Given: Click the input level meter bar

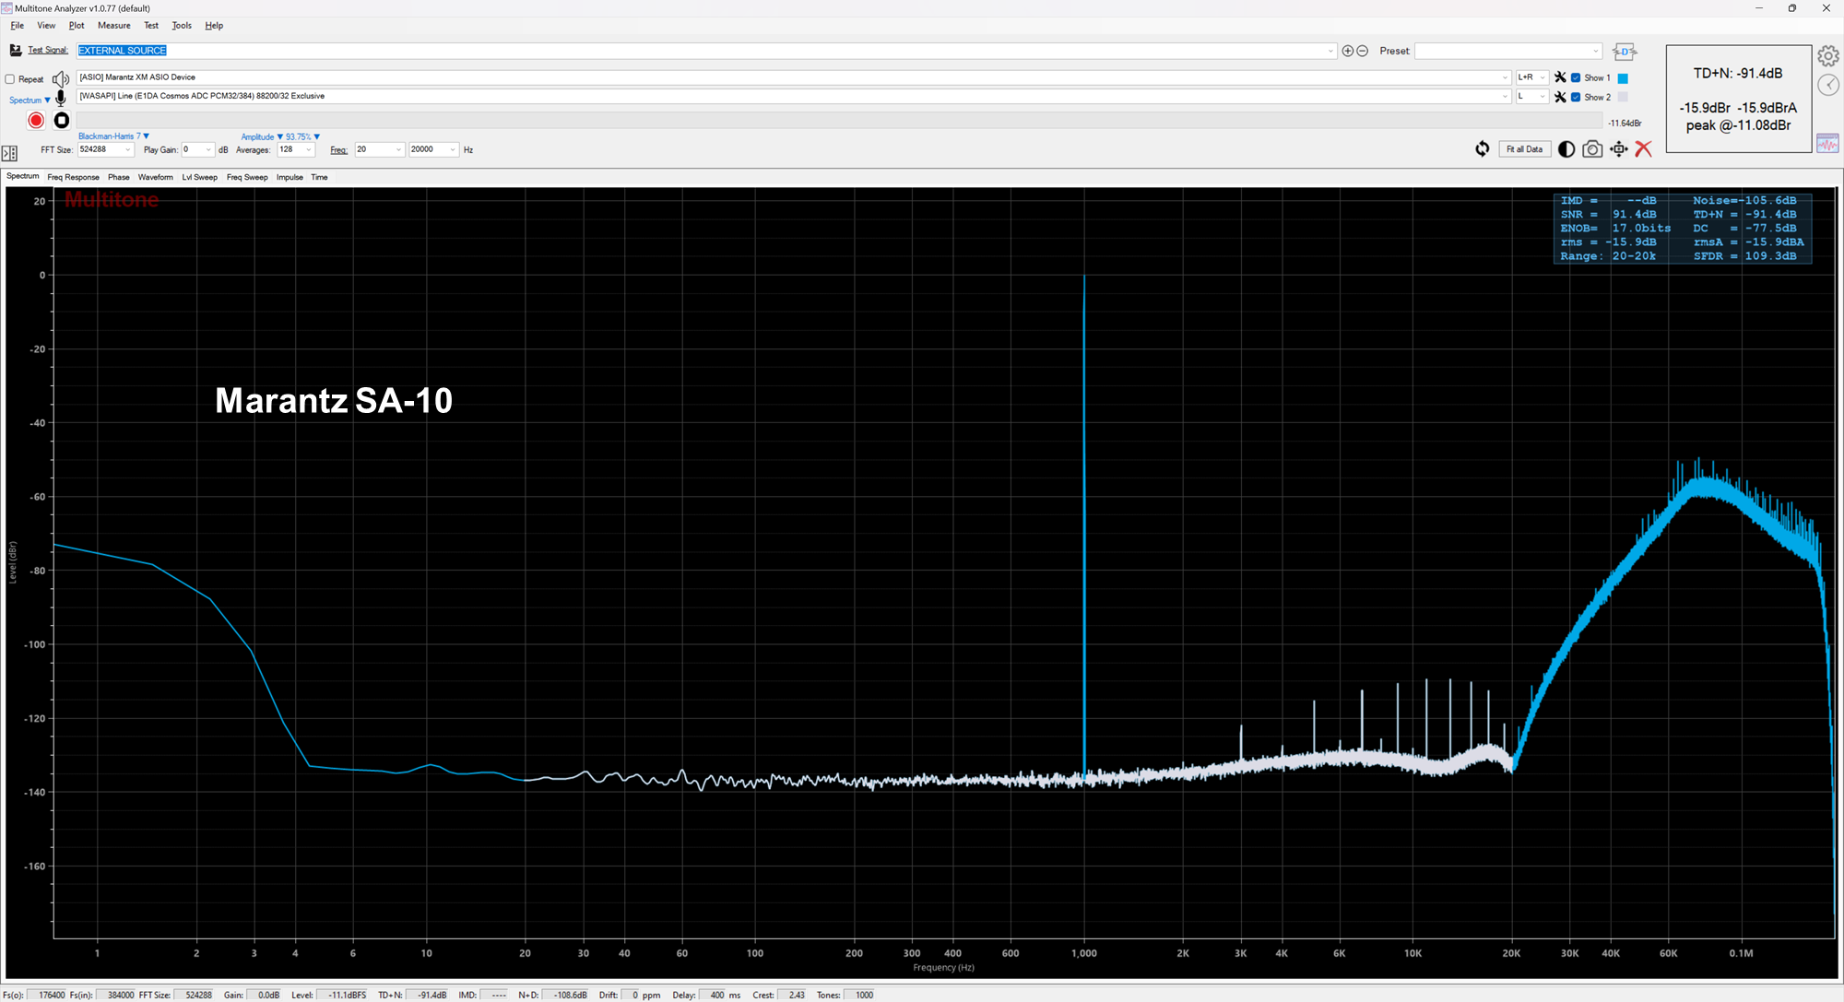Looking at the screenshot, I should tap(839, 121).
